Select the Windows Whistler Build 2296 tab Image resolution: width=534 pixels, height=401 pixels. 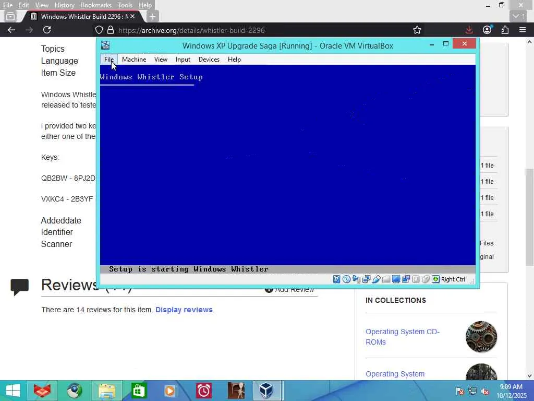pyautogui.click(x=83, y=16)
